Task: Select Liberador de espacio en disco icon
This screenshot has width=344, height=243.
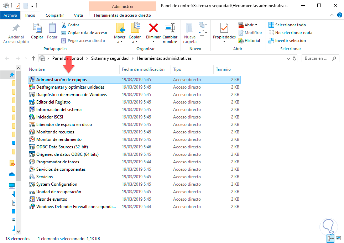Action: click(32, 125)
